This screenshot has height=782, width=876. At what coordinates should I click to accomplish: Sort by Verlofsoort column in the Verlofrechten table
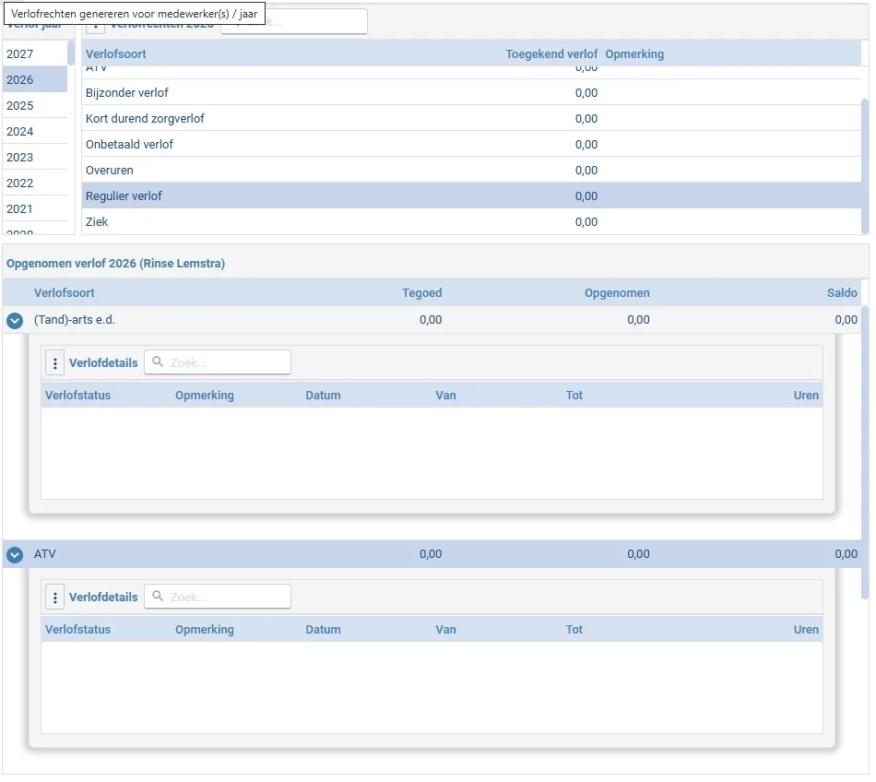click(115, 54)
